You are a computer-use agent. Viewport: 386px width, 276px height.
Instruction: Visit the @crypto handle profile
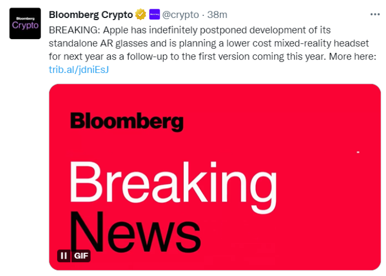[x=181, y=15]
